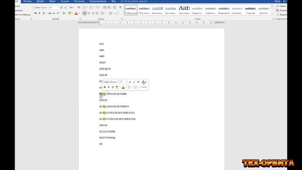Open the ribbon font color dropdown arrow
Screen dimensions: 302x170
click(x=79, y=13)
